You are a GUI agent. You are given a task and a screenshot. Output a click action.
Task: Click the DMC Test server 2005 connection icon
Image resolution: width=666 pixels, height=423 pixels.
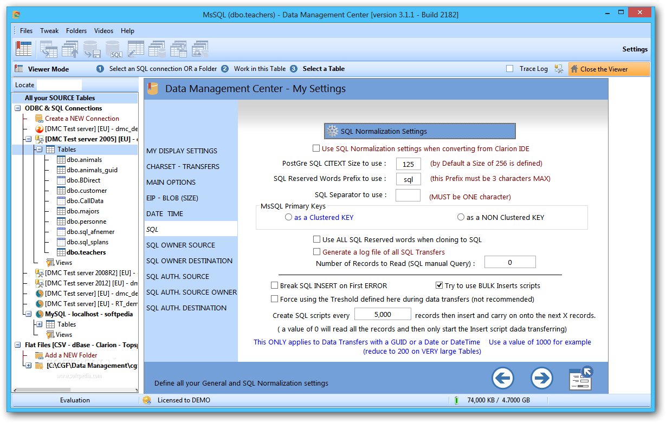coord(39,139)
